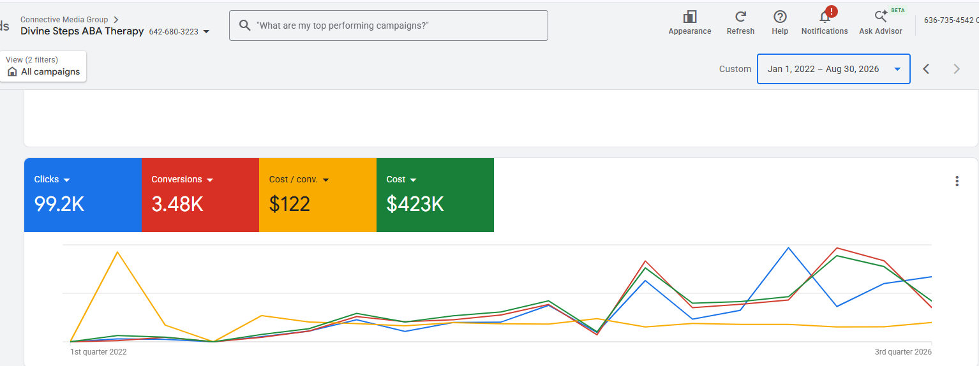Open the View (2 filters) All campaigns button
Screen dimensions: 979x366
pyautogui.click(x=43, y=66)
